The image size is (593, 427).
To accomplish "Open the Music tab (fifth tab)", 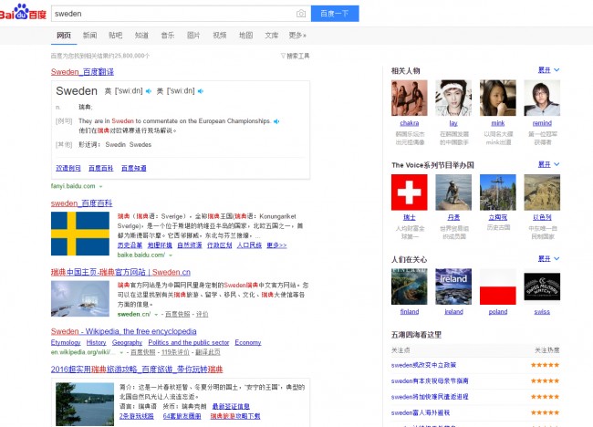I will pos(168,36).
